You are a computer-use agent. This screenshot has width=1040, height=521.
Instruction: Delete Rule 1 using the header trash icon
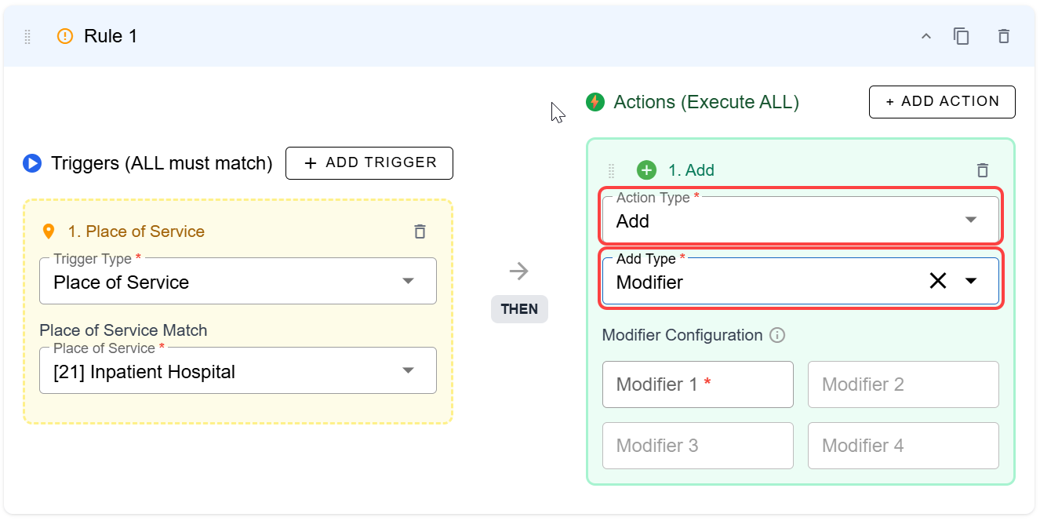1003,36
